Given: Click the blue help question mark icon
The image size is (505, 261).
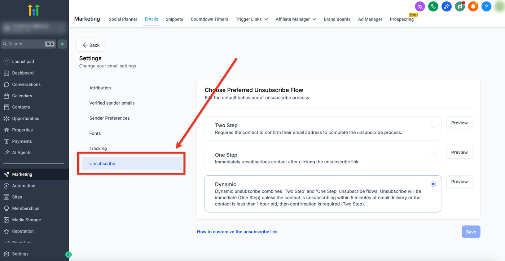Looking at the screenshot, I should tap(486, 6).
